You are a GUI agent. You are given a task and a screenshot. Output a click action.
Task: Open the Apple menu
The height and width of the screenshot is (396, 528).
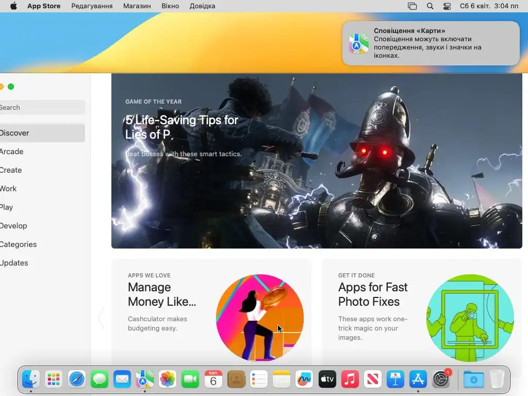14,6
